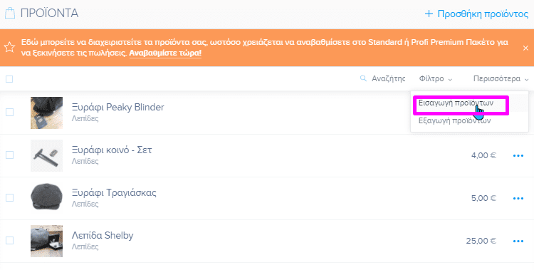Choose Εξαγωγή προϊόντων menu entry

click(x=455, y=120)
